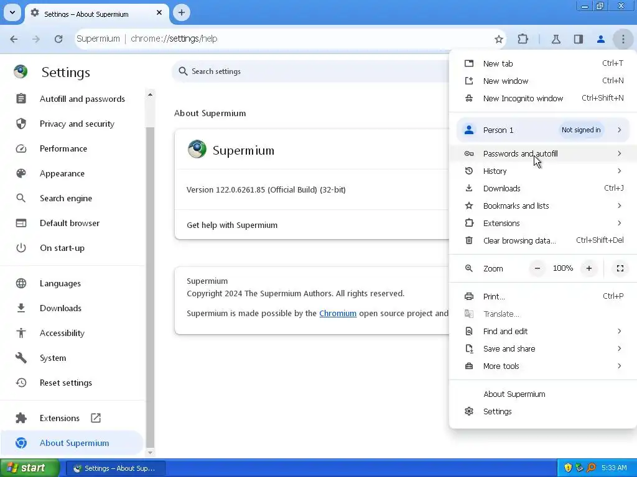Open the Extensions puzzle icon in toolbar
This screenshot has height=477, width=637.
(523, 39)
